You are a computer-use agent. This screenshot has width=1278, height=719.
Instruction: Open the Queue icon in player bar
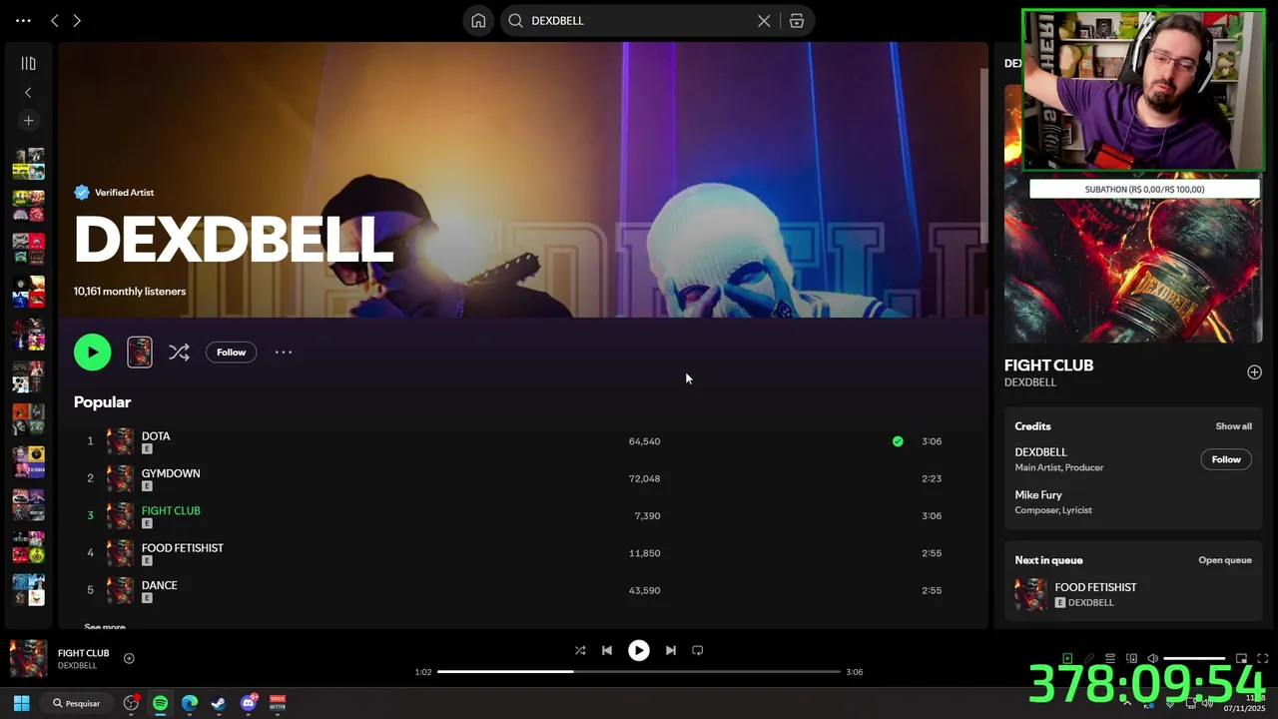pos(1109,658)
